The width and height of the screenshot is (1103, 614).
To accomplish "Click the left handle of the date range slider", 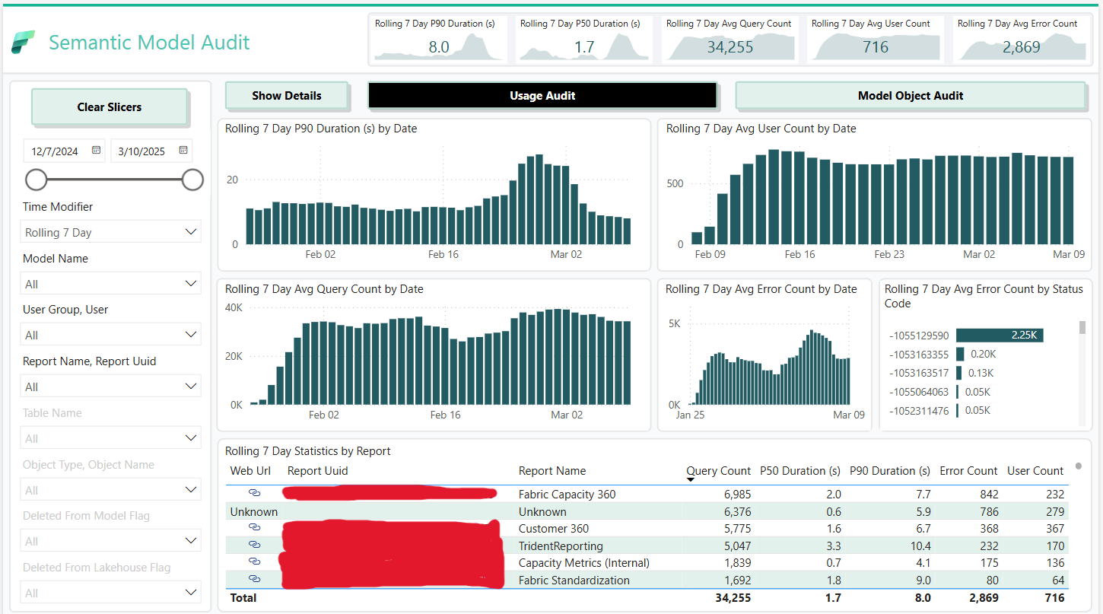I will click(36, 180).
